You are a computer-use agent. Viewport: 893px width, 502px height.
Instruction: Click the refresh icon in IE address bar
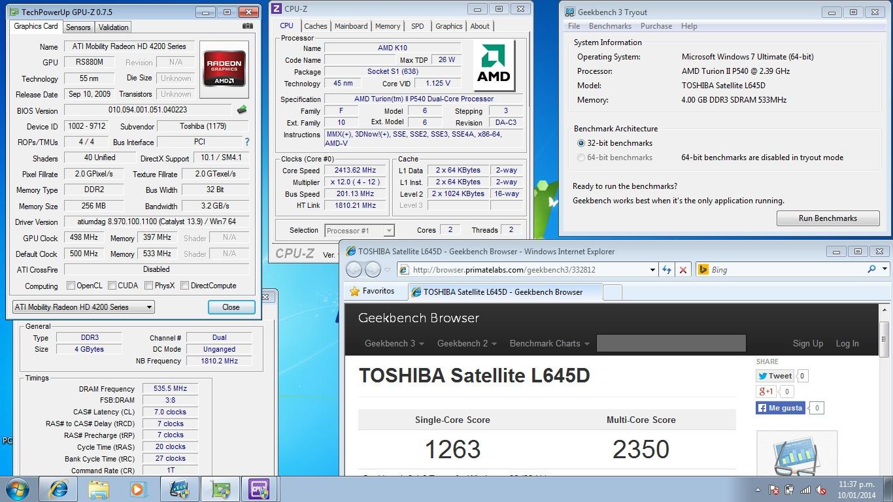tap(667, 269)
